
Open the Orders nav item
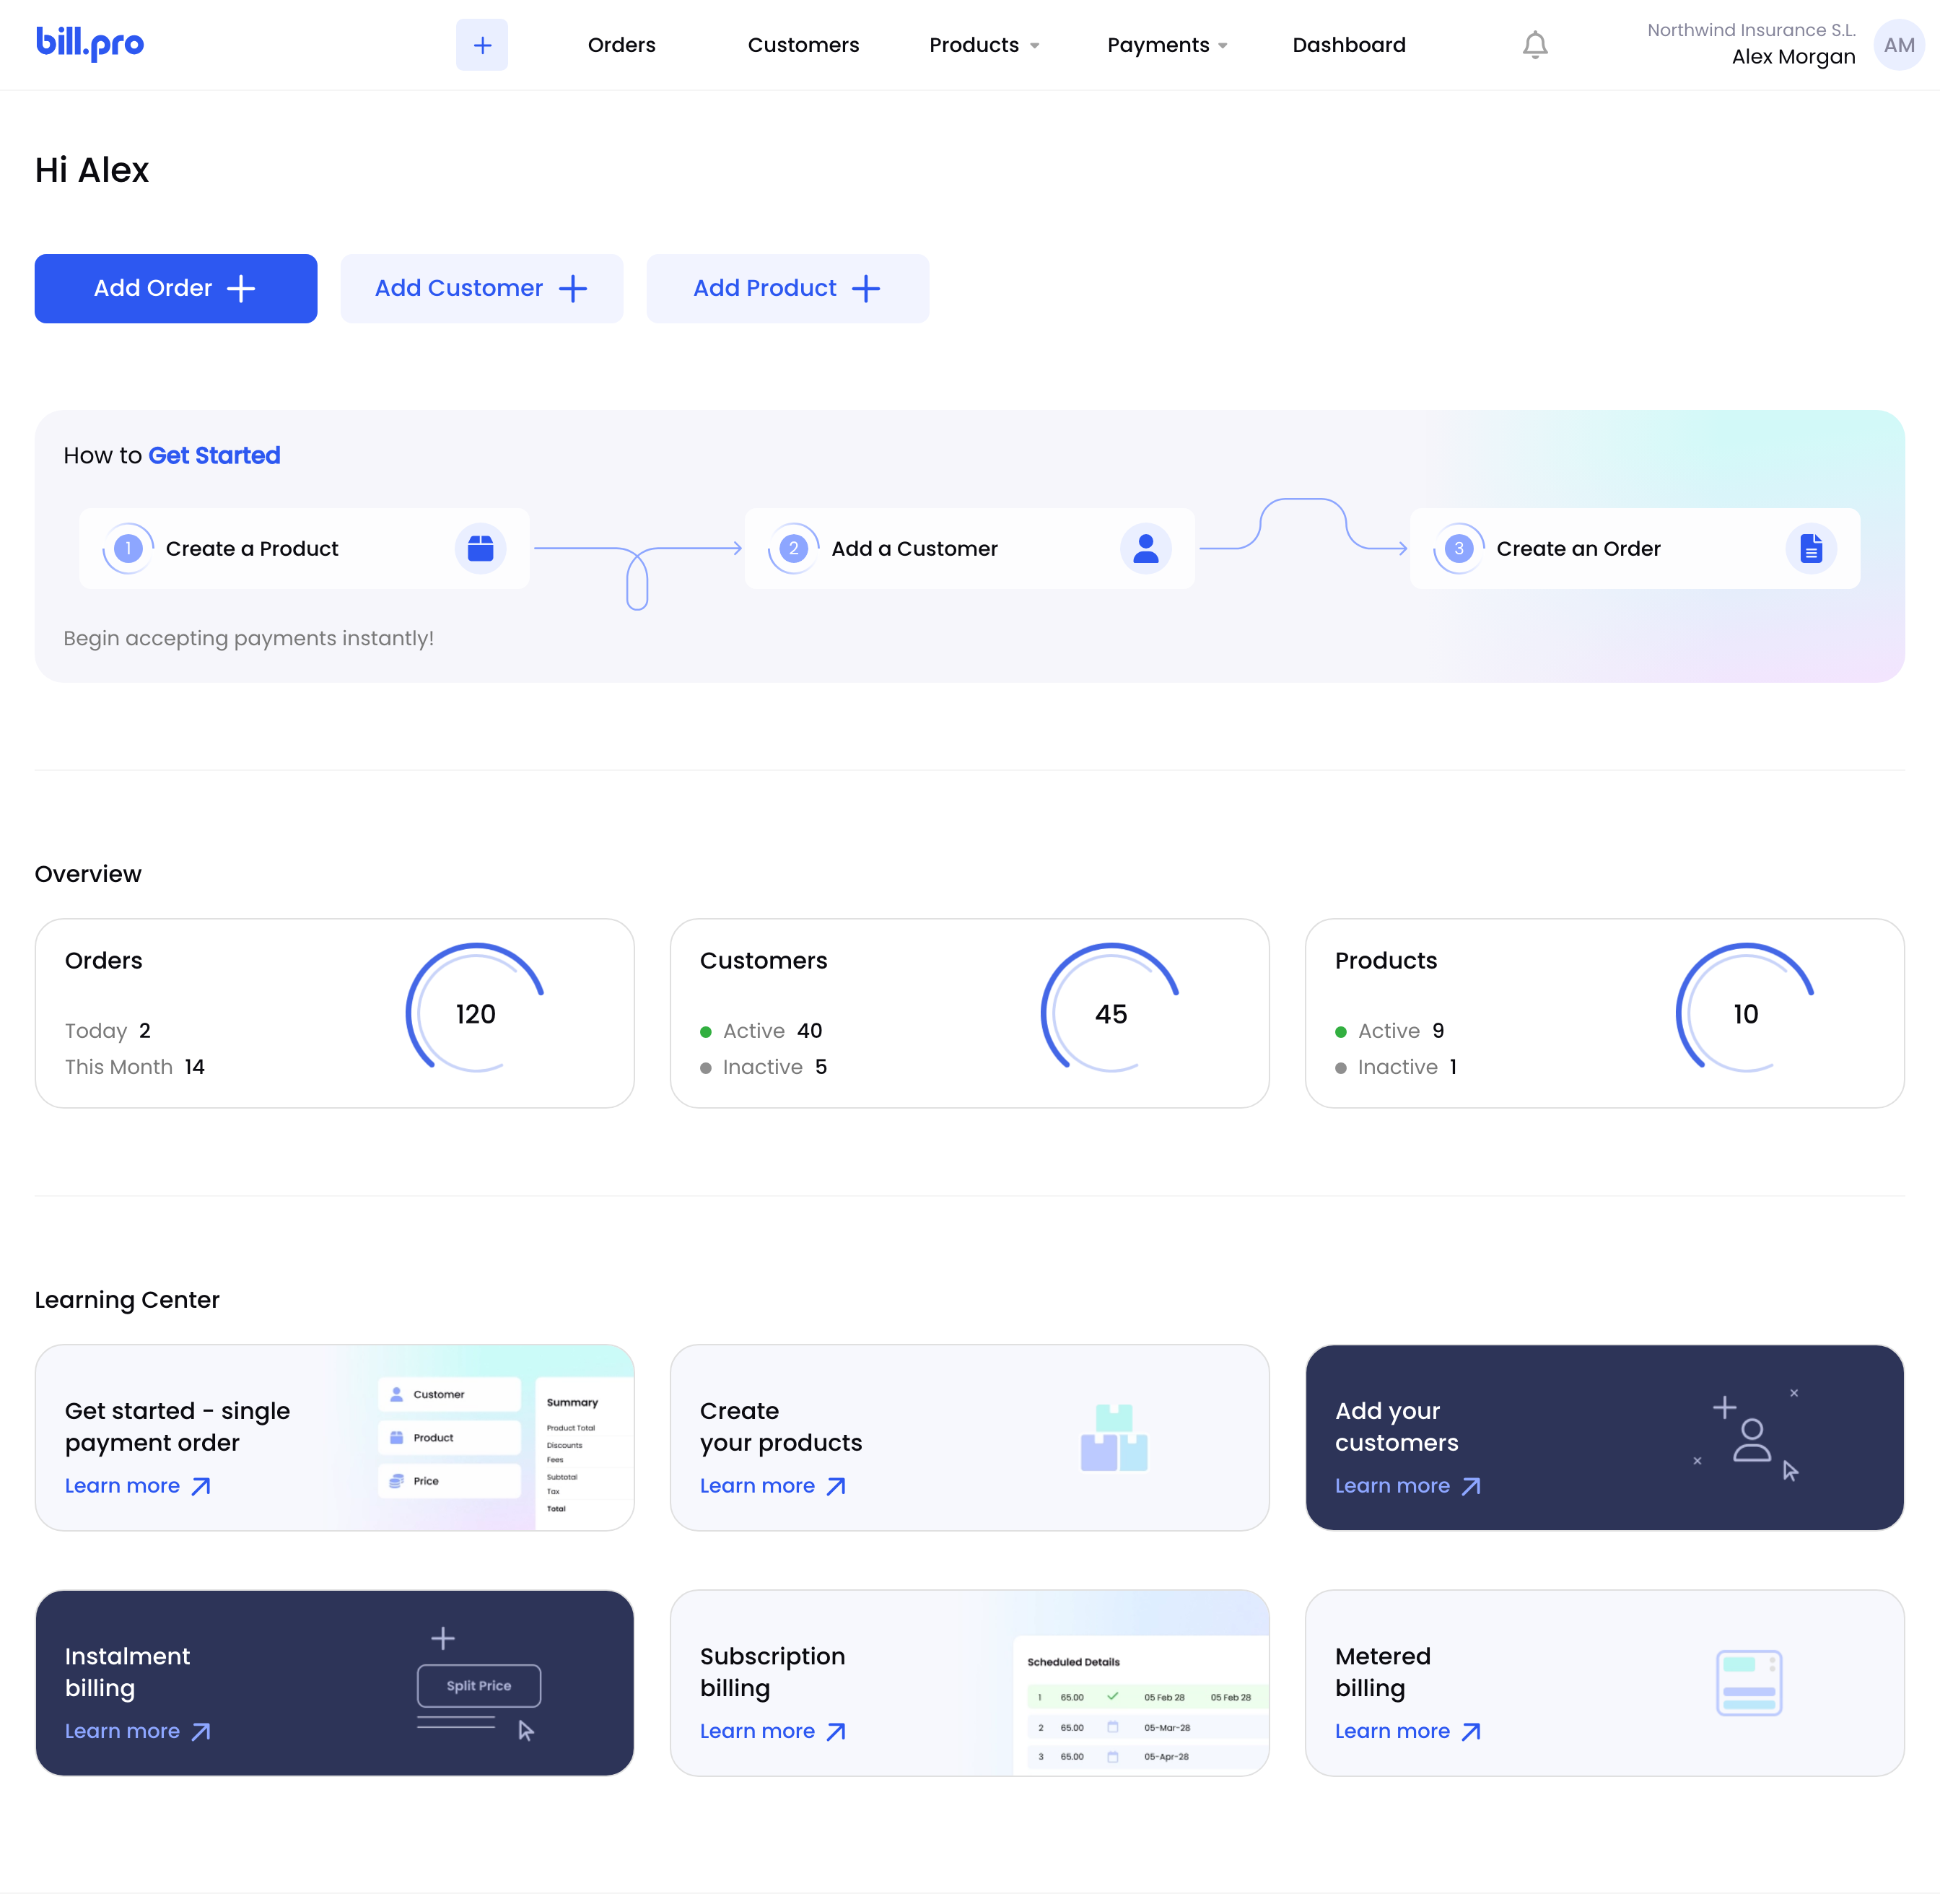[622, 45]
